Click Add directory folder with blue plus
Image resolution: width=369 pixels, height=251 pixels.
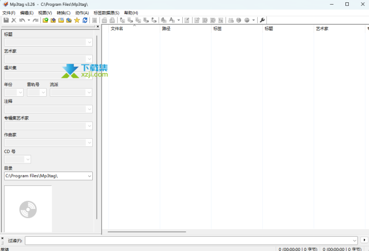tap(53, 20)
